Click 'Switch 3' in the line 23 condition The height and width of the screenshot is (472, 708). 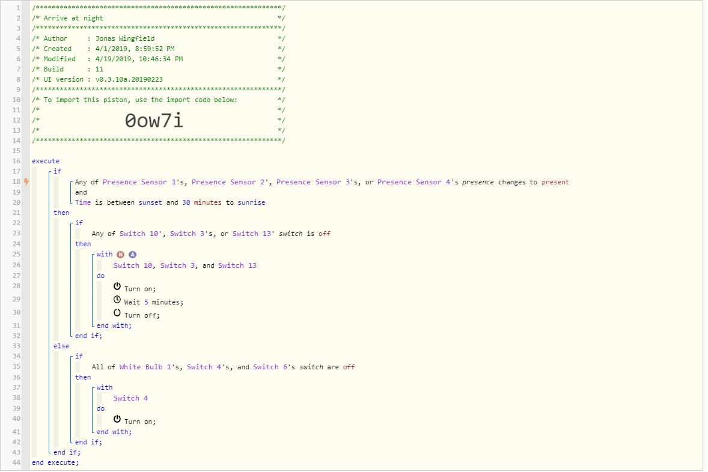pos(188,234)
